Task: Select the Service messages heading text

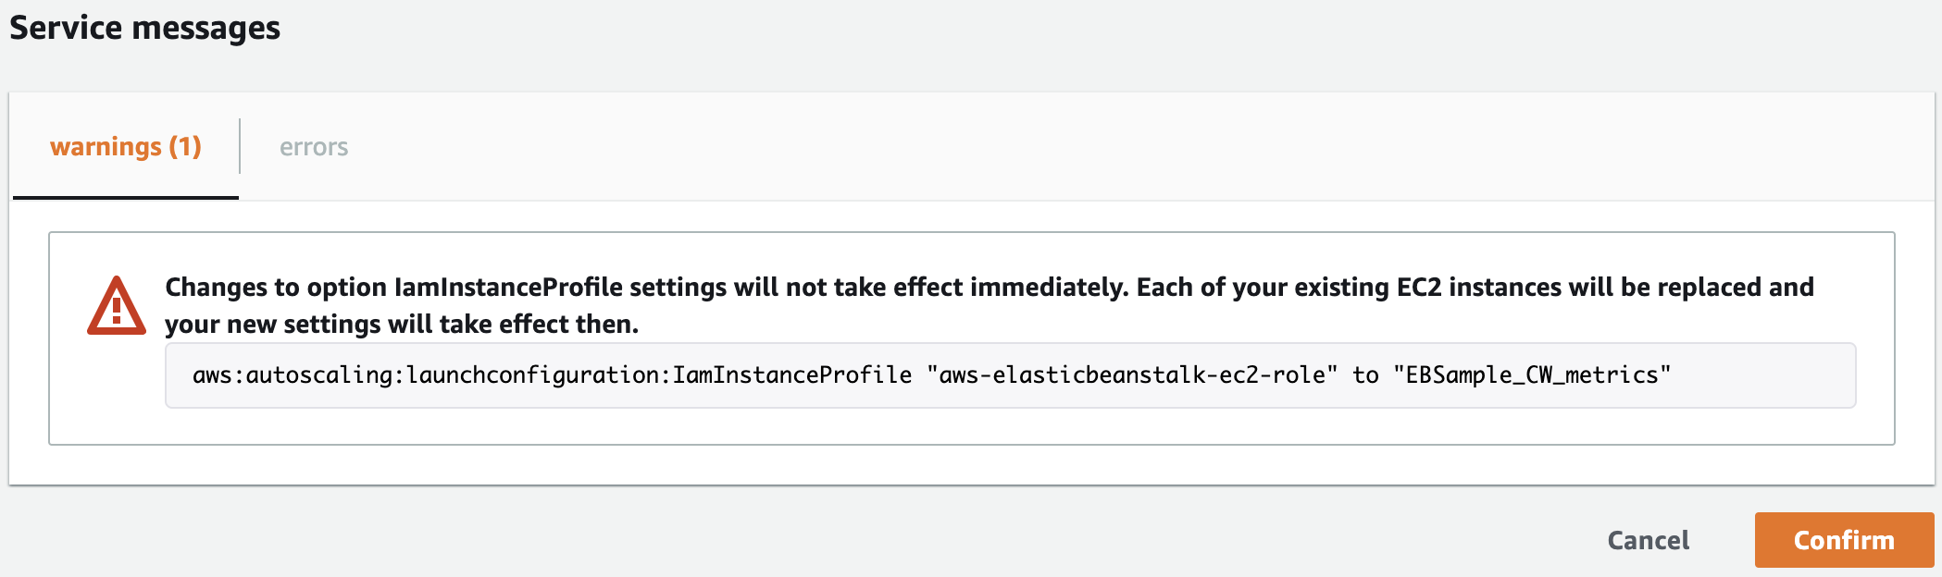Action: click(143, 28)
